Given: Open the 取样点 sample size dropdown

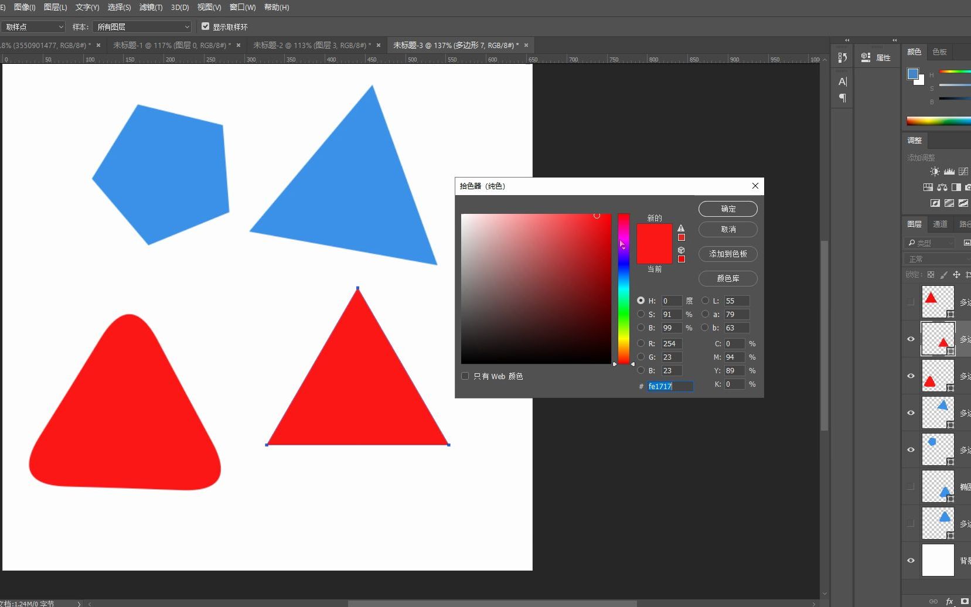Looking at the screenshot, I should (x=33, y=27).
